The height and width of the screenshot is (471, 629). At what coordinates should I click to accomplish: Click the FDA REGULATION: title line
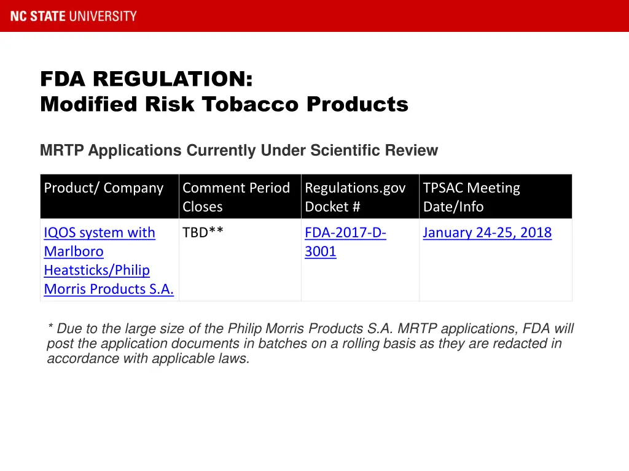[x=146, y=79]
